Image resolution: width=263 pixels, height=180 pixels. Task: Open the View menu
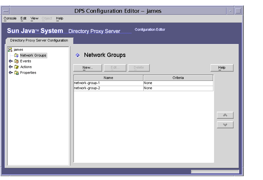[x=34, y=19]
